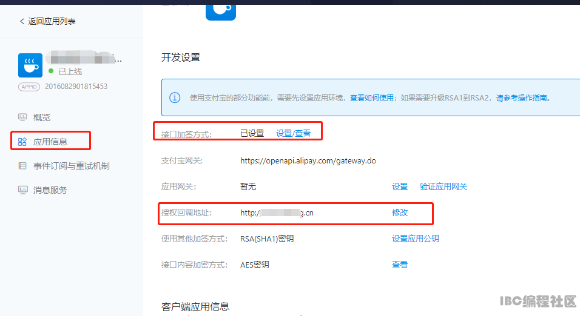Click the 支付宝网关 field label
The image size is (580, 316).
point(182,161)
